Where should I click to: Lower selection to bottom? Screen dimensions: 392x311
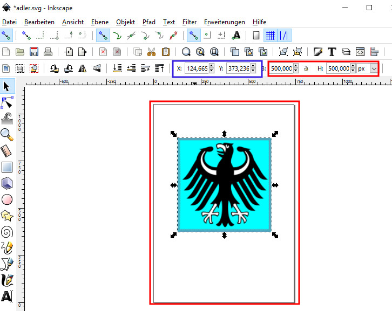pos(117,68)
